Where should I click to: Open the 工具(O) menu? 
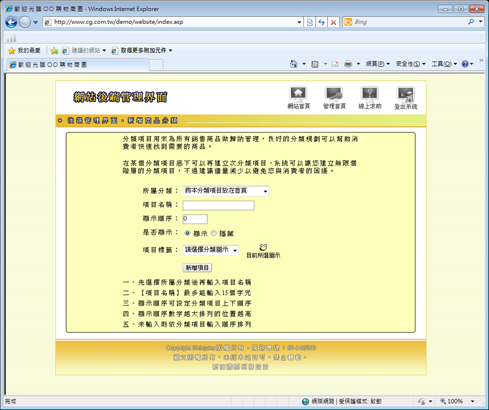click(x=444, y=64)
